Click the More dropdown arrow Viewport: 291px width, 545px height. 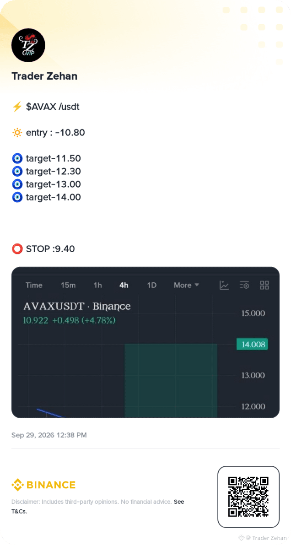click(x=197, y=285)
